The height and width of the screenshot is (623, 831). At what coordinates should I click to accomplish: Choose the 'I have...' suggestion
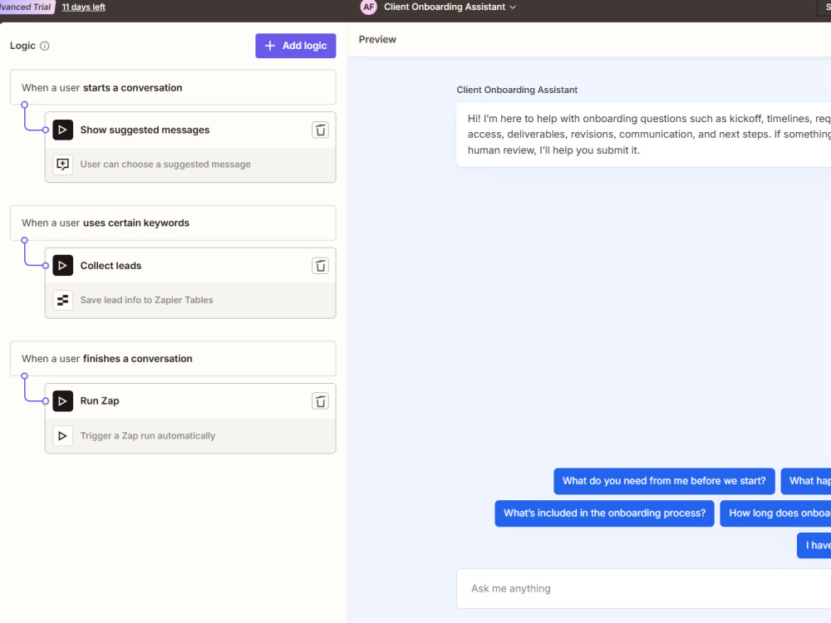[814, 545]
